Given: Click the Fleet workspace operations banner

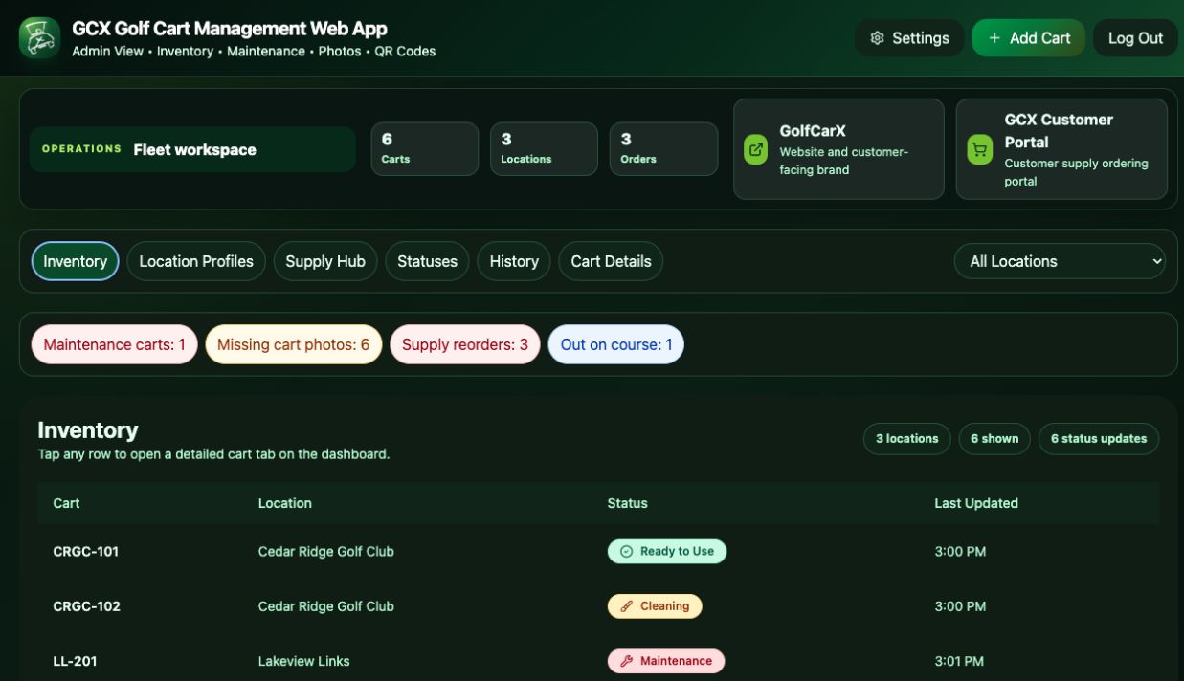Looking at the screenshot, I should coord(192,149).
